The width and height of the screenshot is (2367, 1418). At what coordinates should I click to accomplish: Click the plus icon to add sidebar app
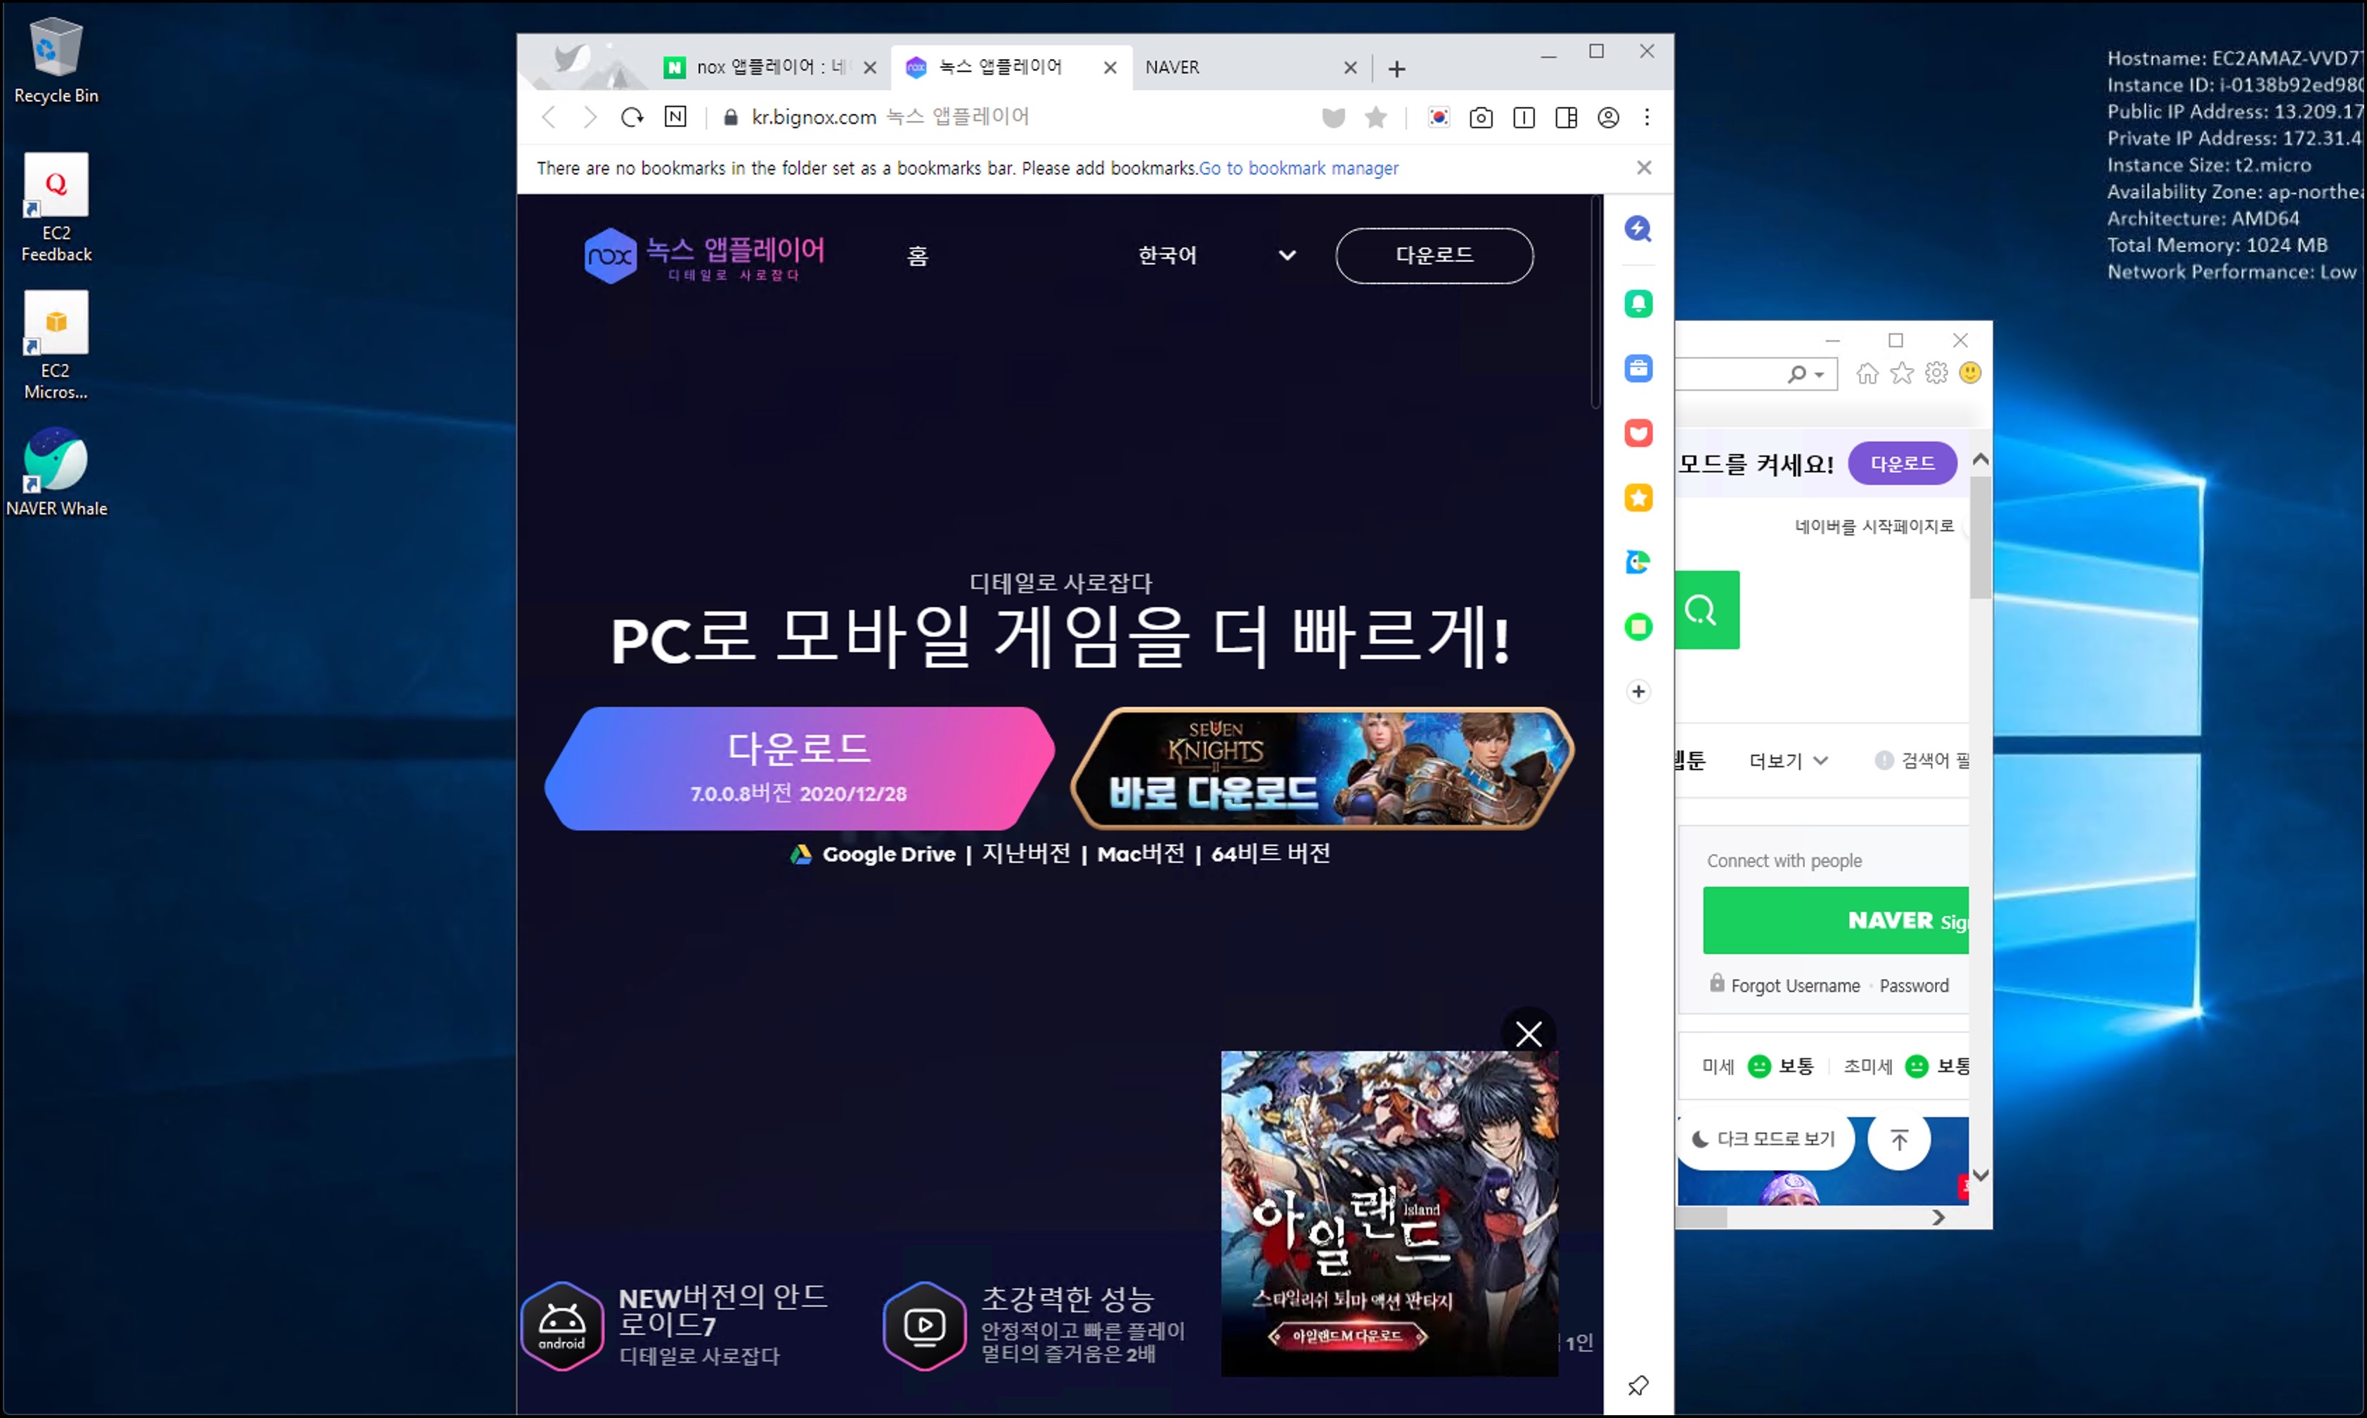tap(1638, 691)
